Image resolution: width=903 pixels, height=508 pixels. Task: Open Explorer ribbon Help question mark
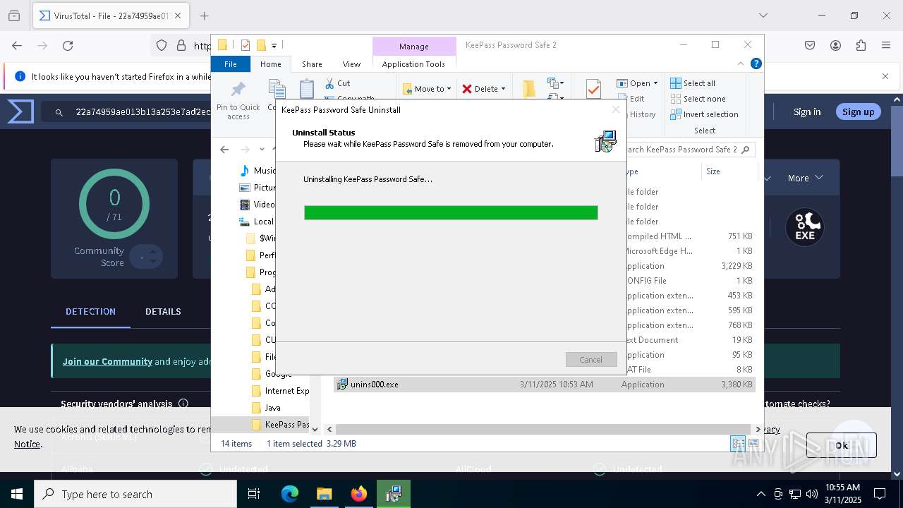tap(756, 64)
